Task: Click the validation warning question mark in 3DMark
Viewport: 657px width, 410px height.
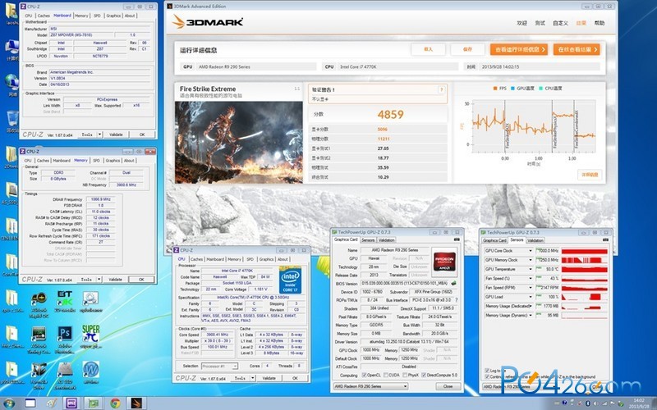Action: tap(441, 89)
